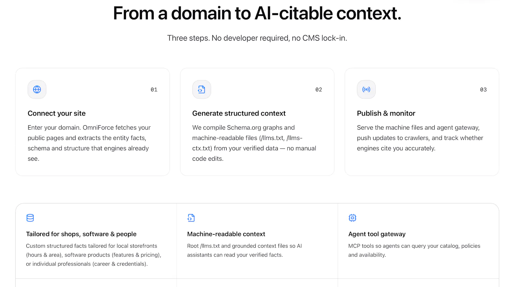This screenshot has width=521, height=287.
Task: Click the code file icon above Machine-readable context
Action: click(191, 218)
